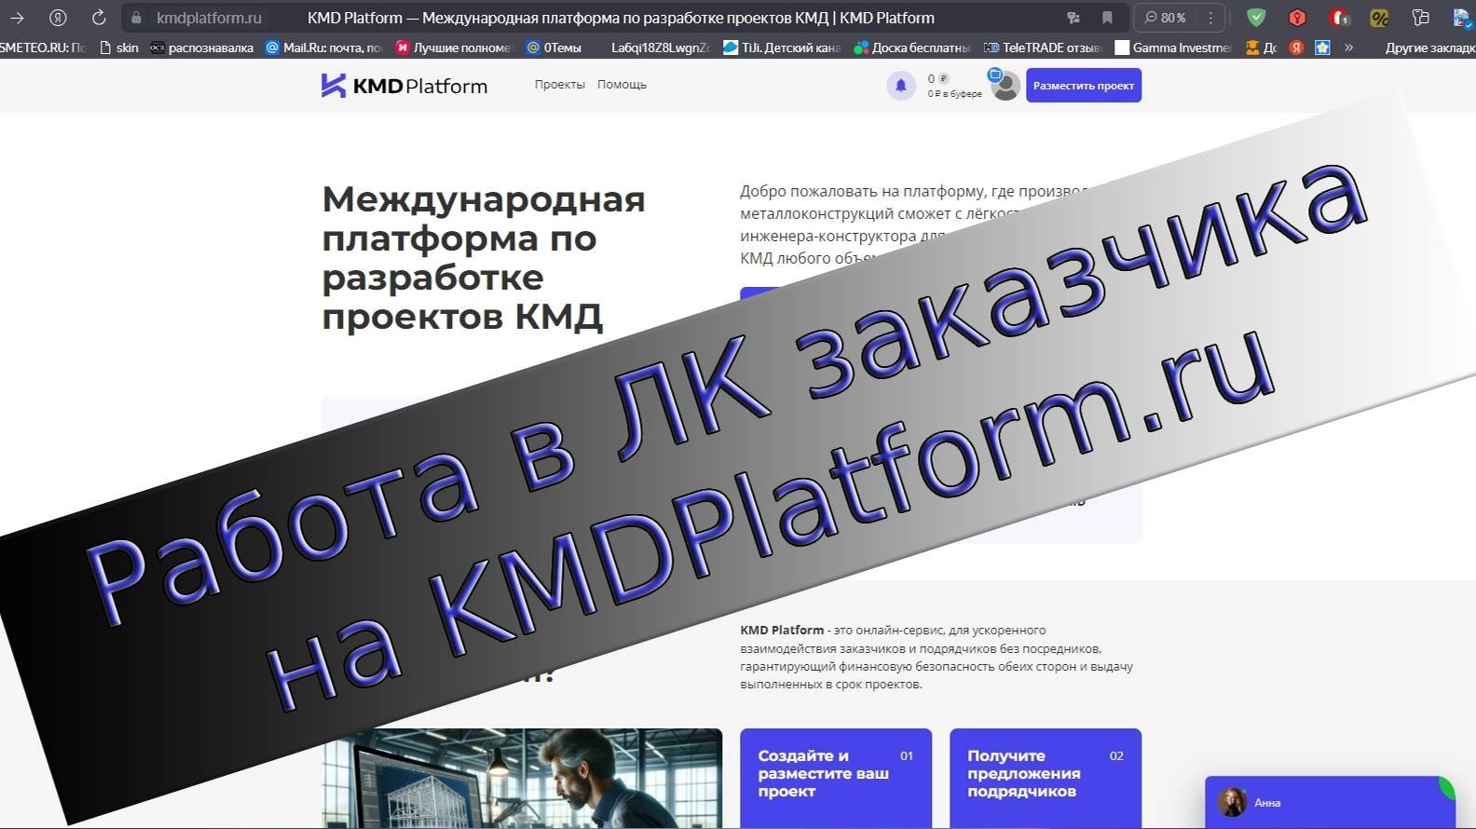Open the blue star bookmark icon

[1322, 48]
